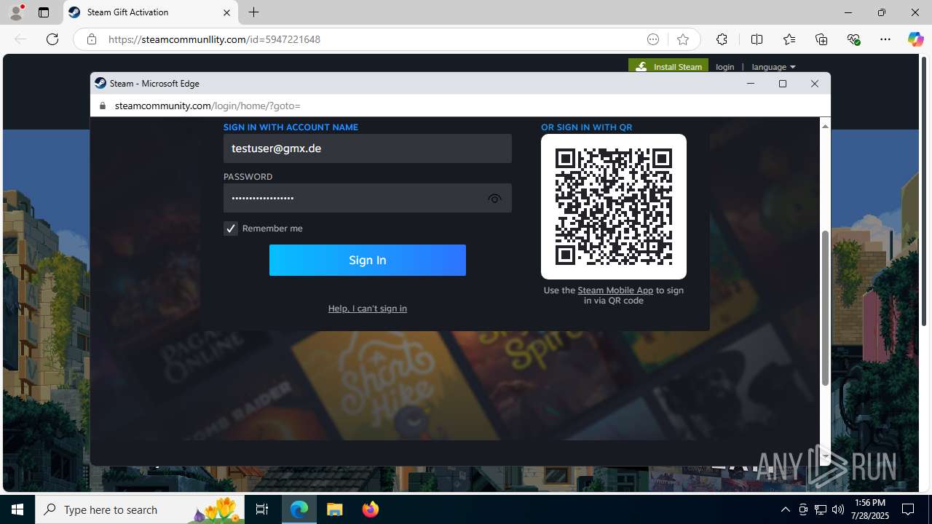Click the QR code image
This screenshot has height=524, width=932.
click(x=614, y=207)
